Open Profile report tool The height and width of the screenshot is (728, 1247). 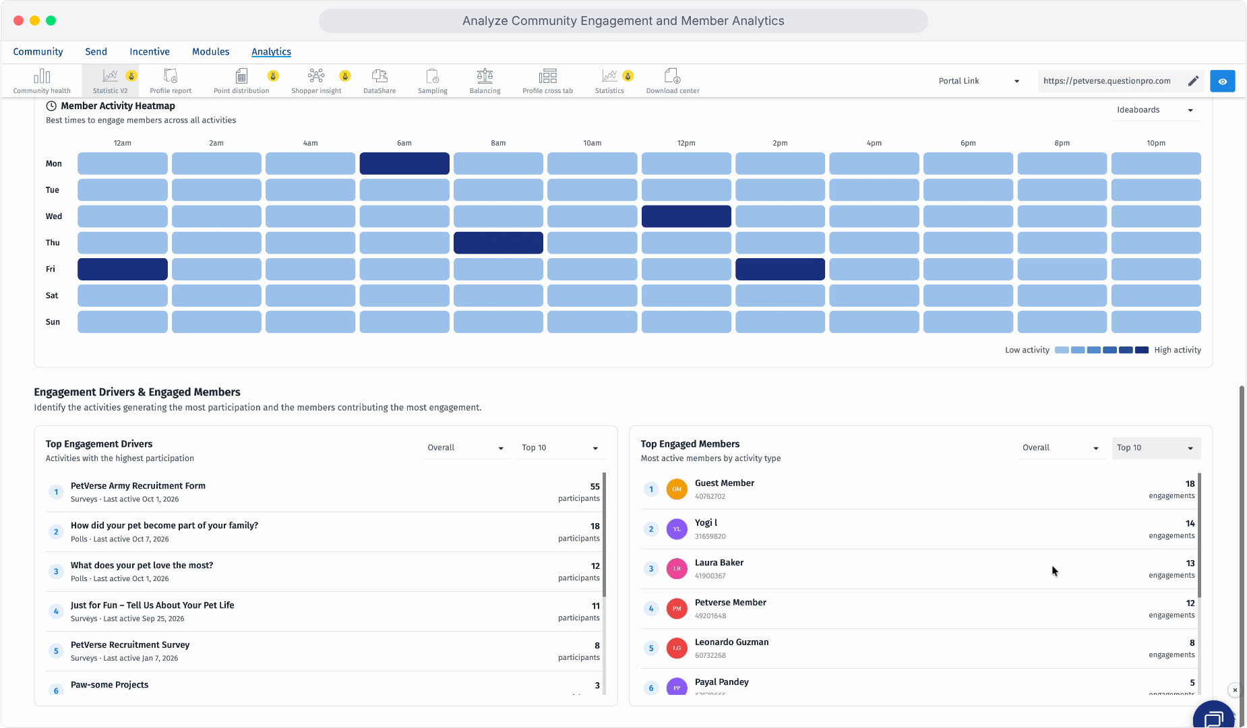click(171, 81)
